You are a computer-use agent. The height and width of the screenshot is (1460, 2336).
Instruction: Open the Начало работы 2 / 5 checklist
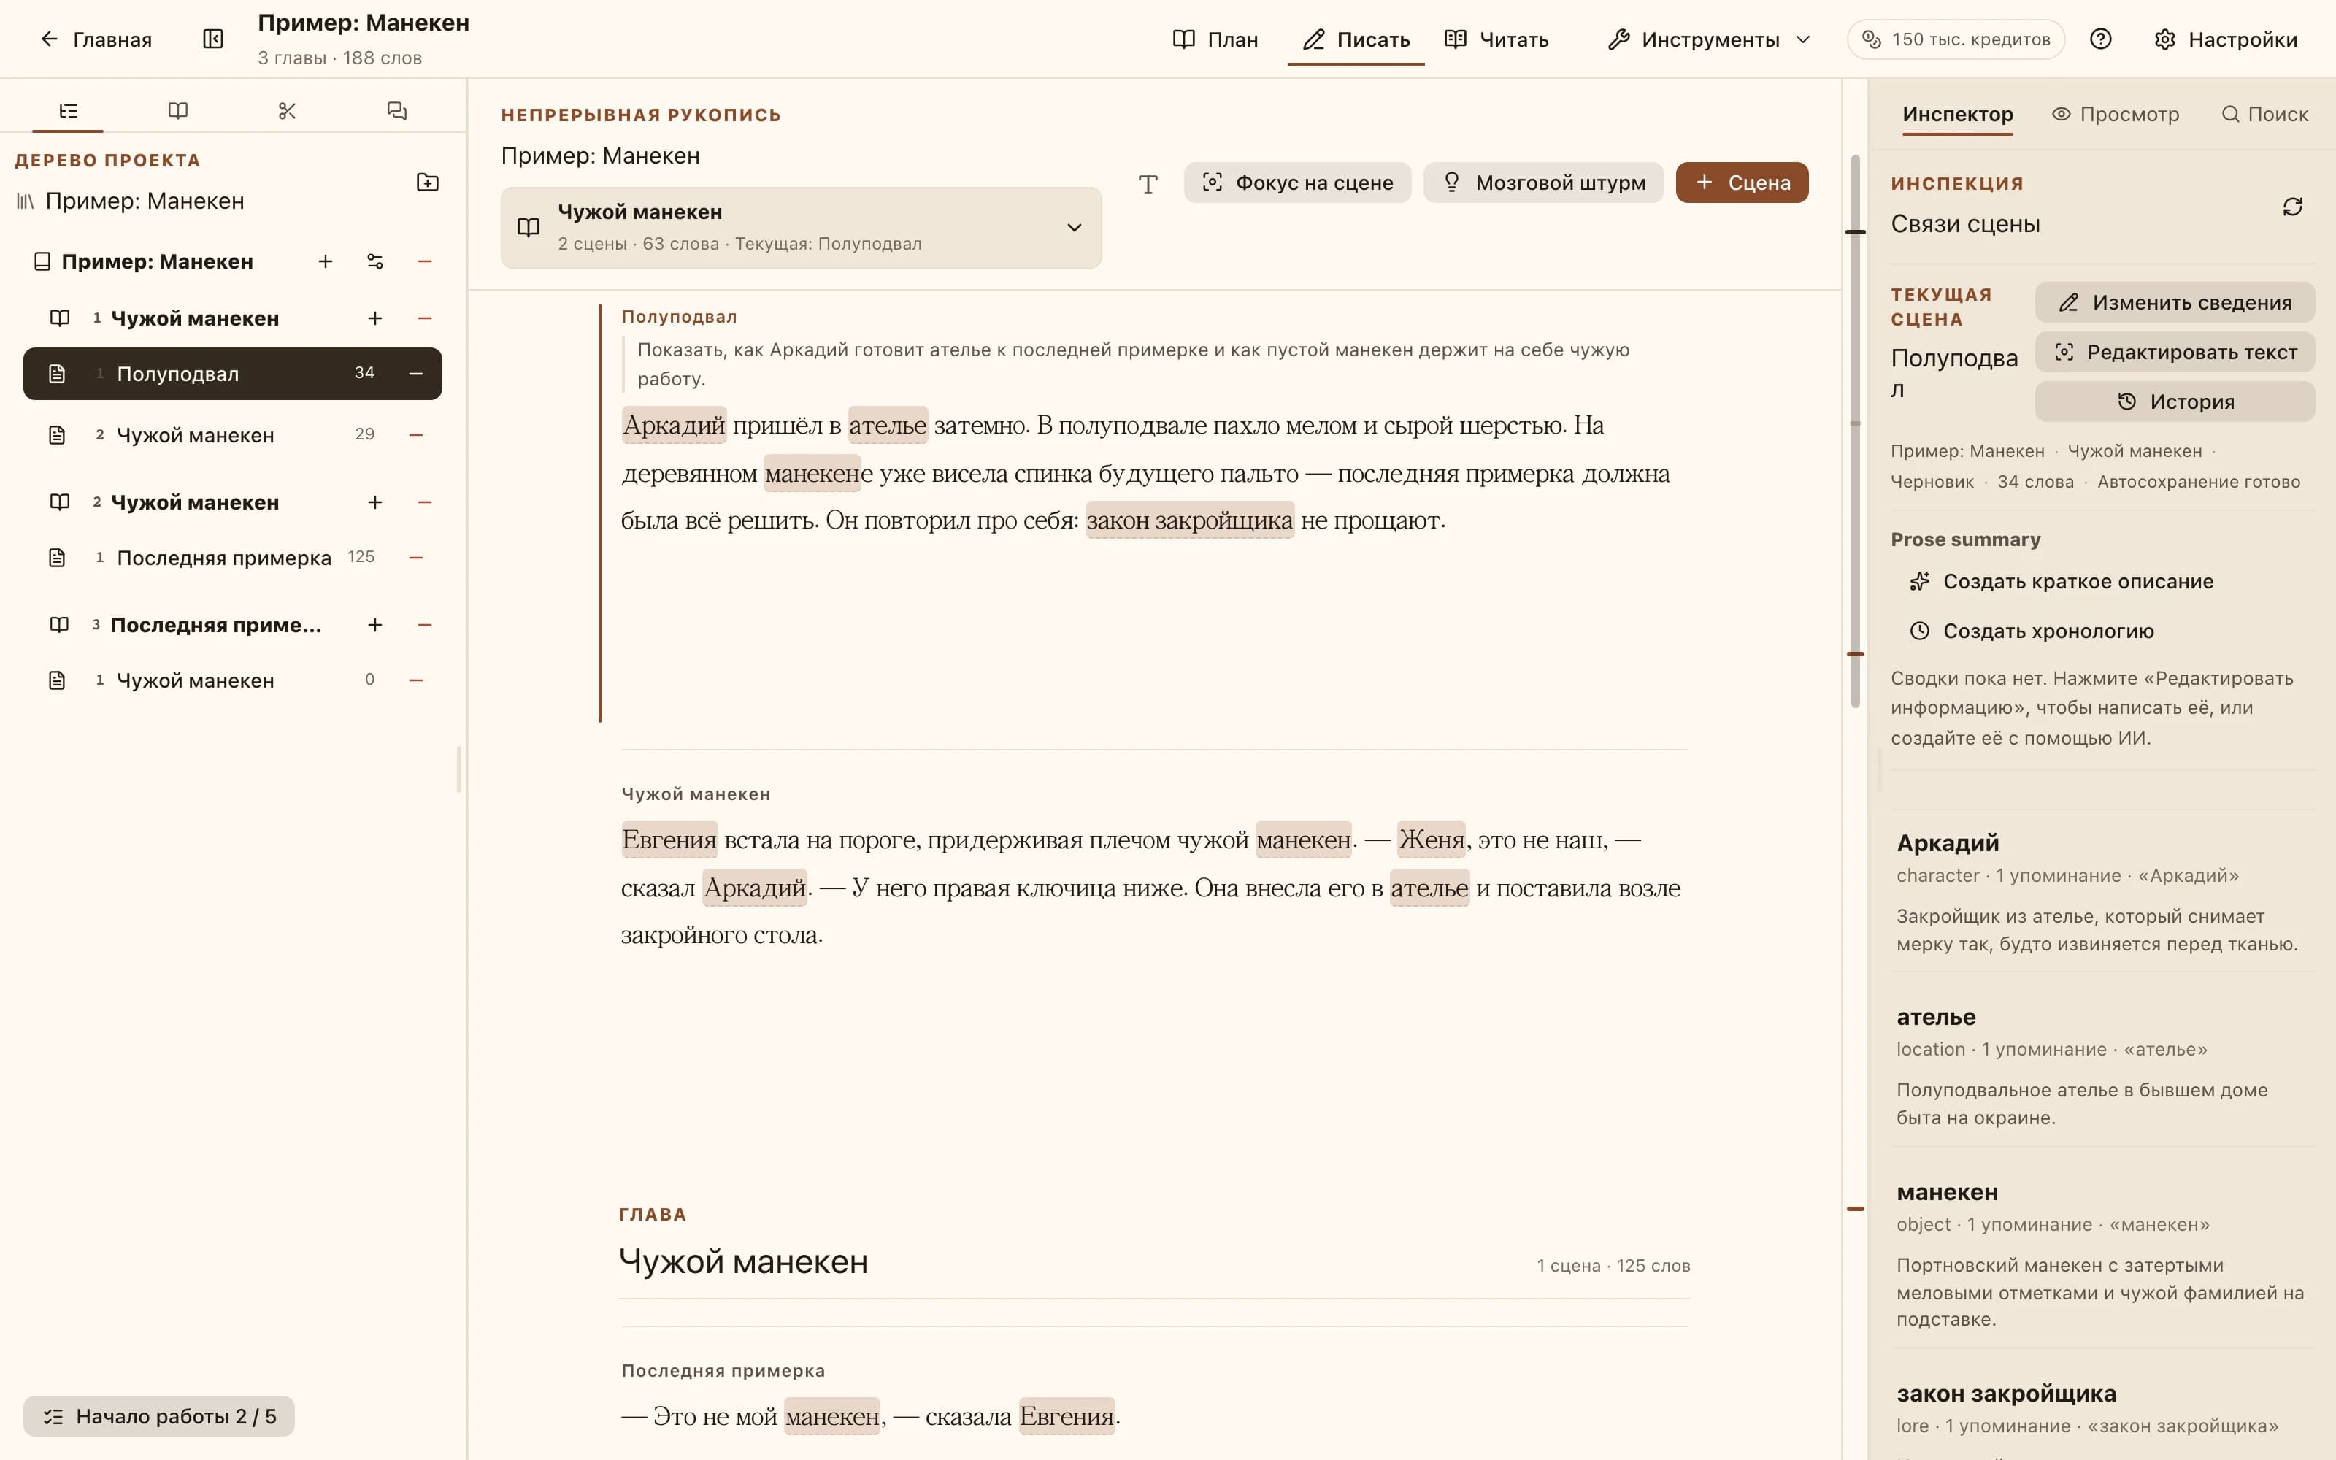(159, 1416)
